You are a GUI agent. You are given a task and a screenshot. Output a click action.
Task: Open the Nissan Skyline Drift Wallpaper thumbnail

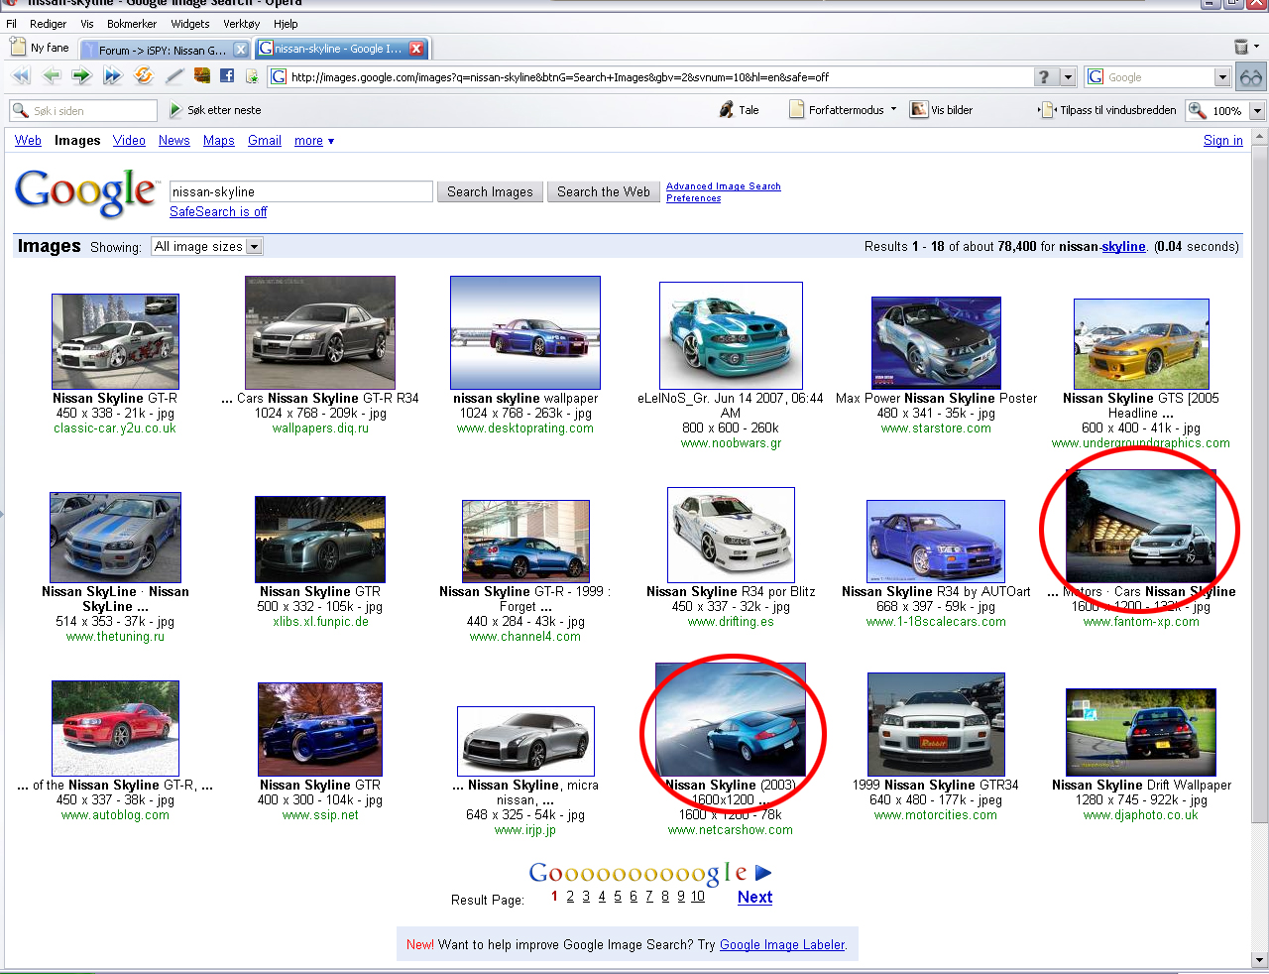(1141, 732)
